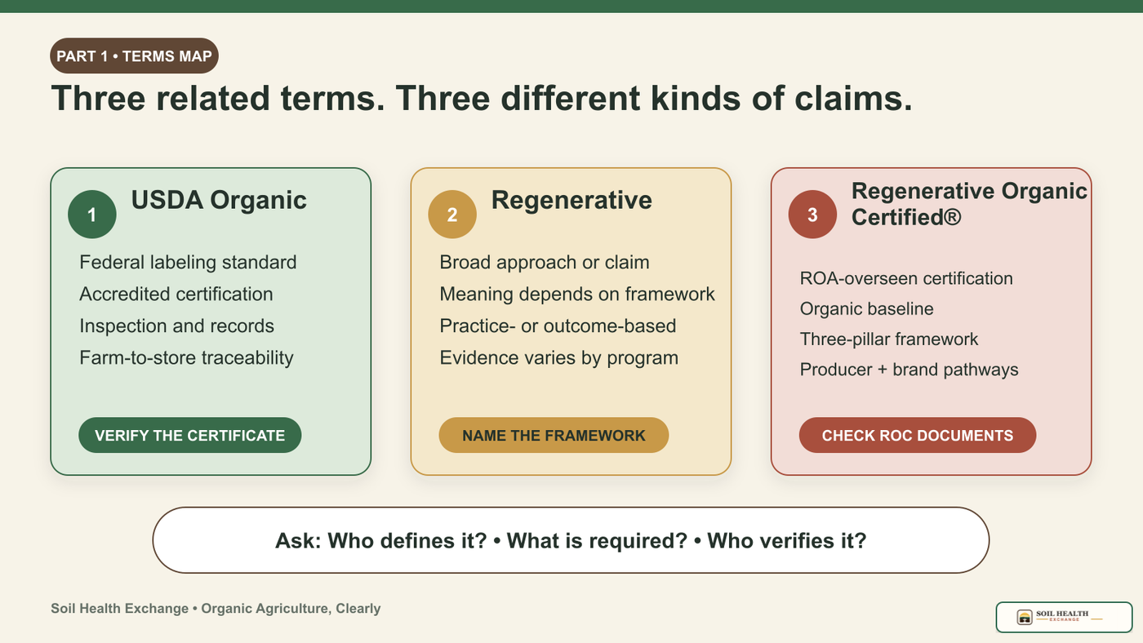The height and width of the screenshot is (643, 1143).
Task: Select the Regenerative Organic Certified heading
Action: 969,204
